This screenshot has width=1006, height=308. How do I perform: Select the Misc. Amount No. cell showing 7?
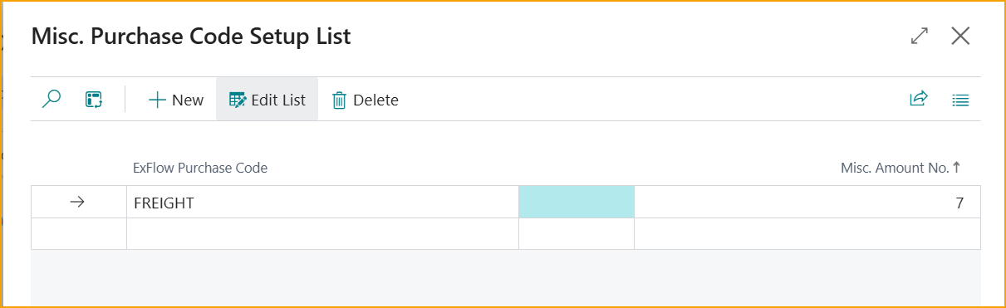pyautogui.click(x=807, y=202)
